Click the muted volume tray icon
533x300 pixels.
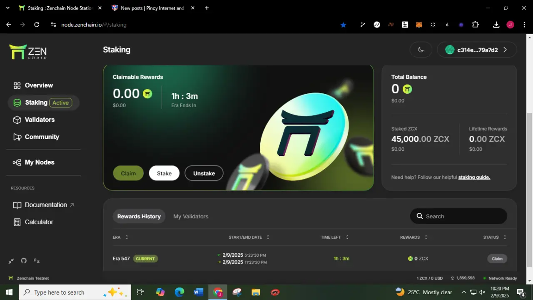(483, 292)
